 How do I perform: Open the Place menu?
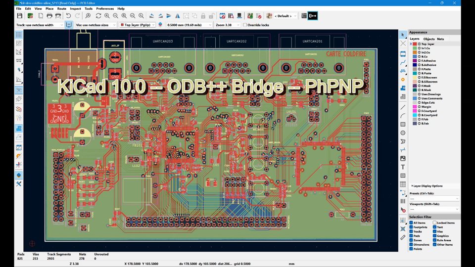[x=49, y=8]
